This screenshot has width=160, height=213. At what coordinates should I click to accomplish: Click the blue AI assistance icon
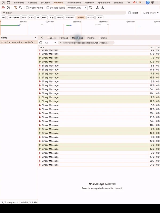pos(148,3)
